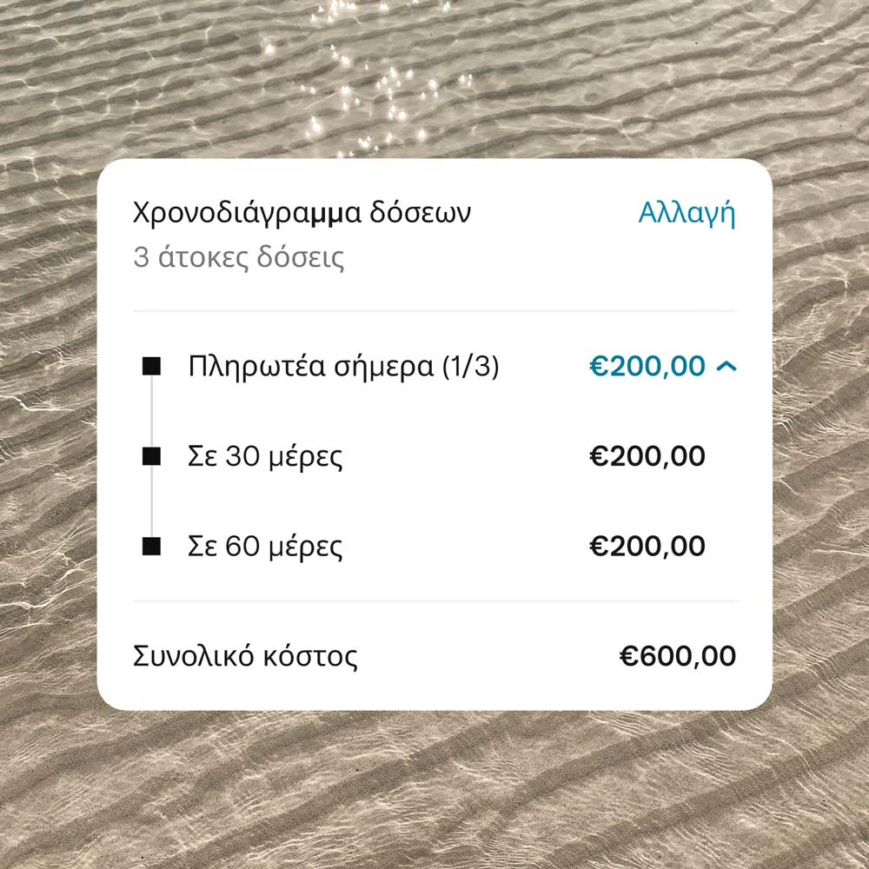Collapse the schedule with the teal chevron
The height and width of the screenshot is (869, 869).
(x=726, y=368)
